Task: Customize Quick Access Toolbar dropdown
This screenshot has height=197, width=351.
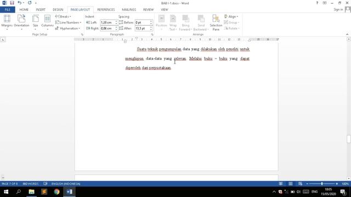Action: (36, 3)
